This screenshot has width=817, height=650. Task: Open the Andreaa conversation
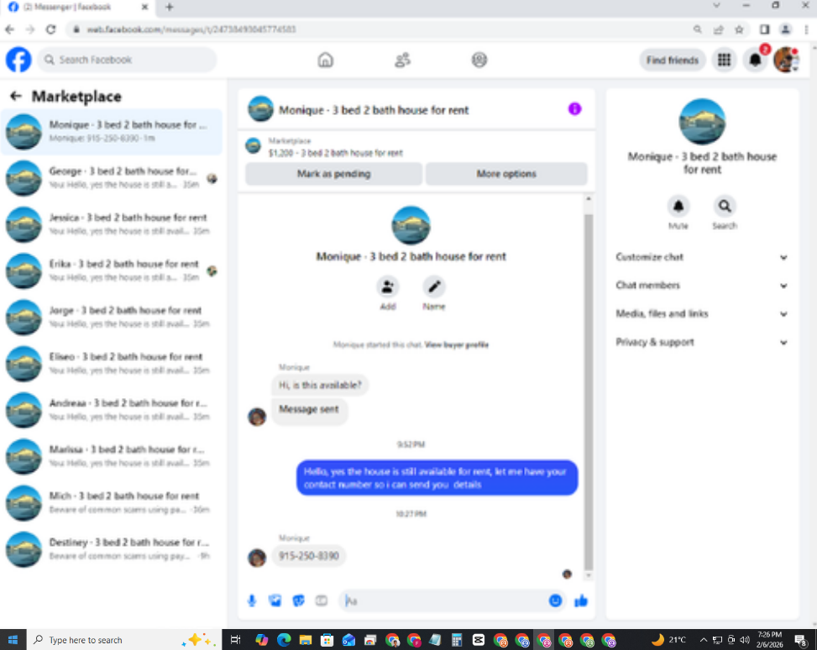pos(112,410)
